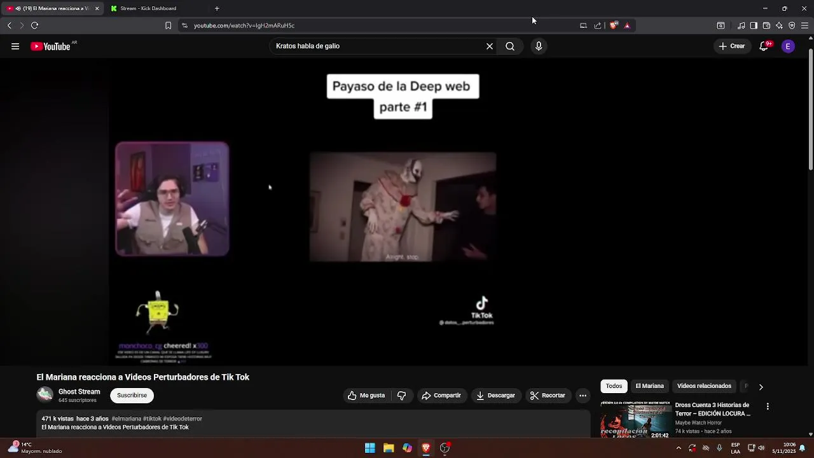Like the video with Me gusta
The height and width of the screenshot is (458, 814).
(366, 396)
